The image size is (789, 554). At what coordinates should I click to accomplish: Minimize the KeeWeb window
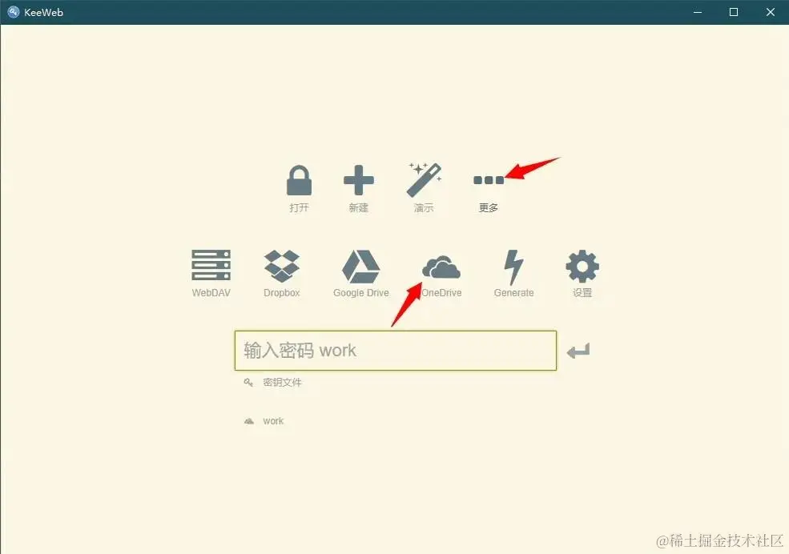click(698, 12)
